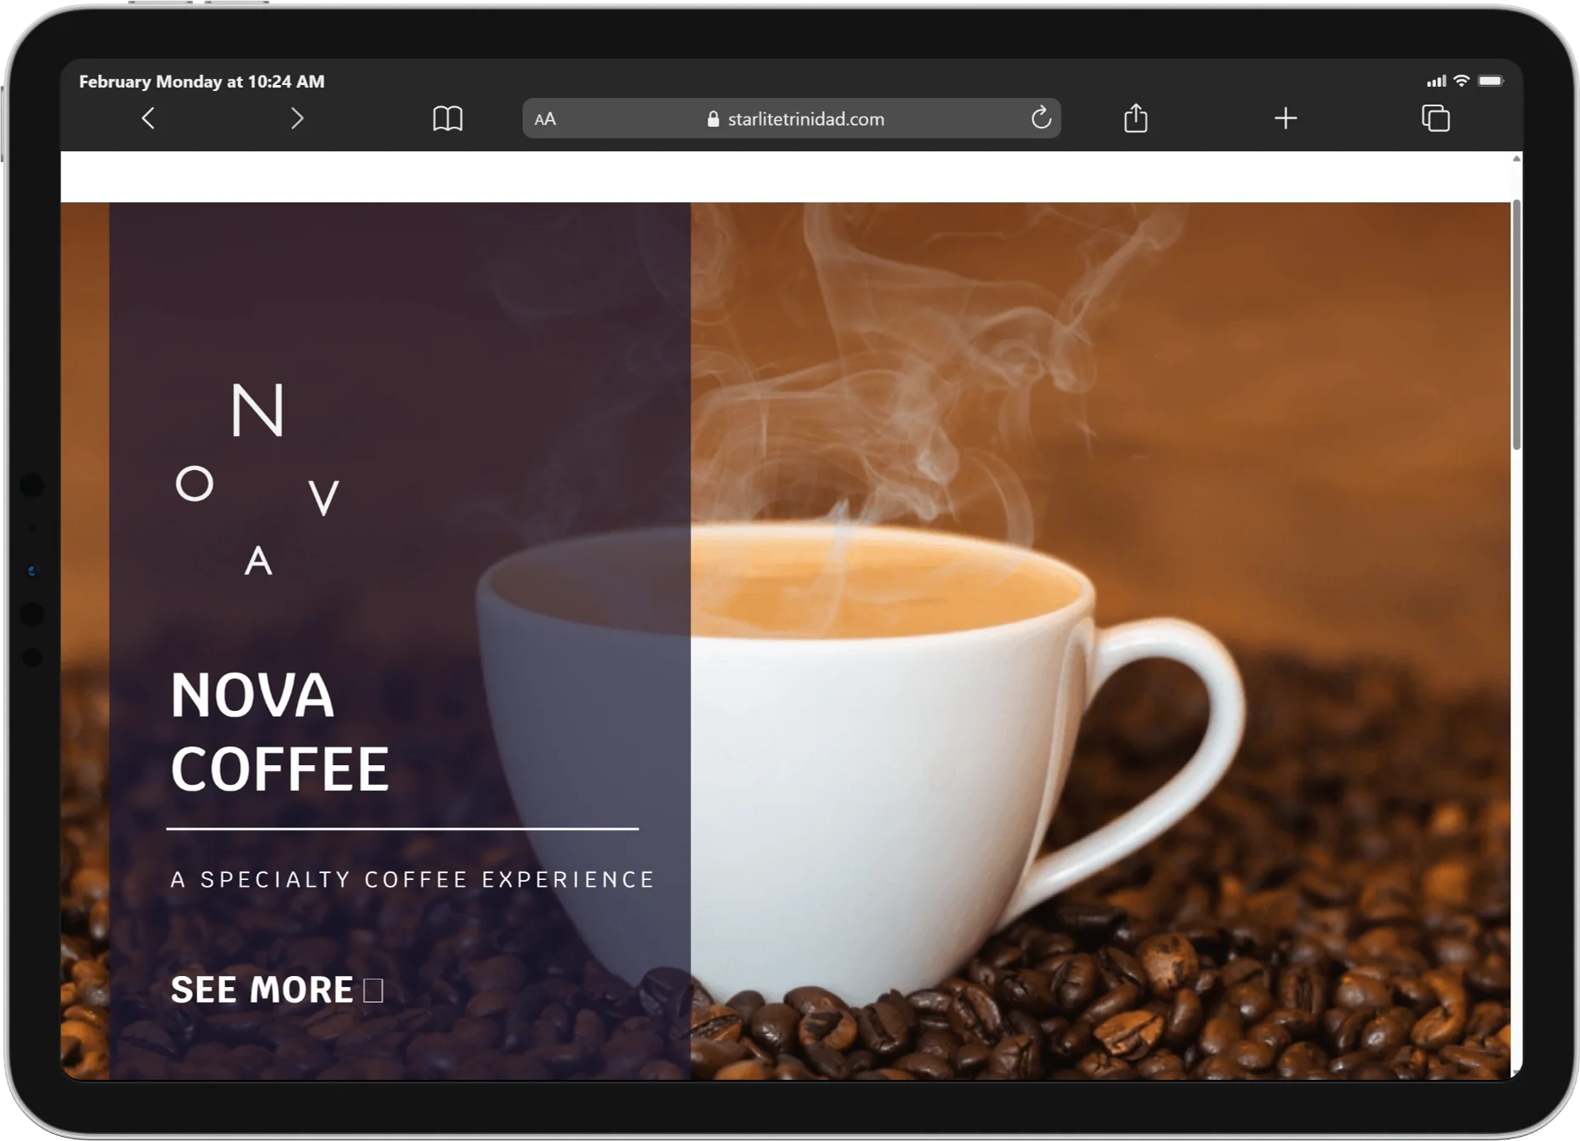1580x1141 pixels.
Task: Tap the date and time in the status bar
Action: pyautogui.click(x=202, y=82)
